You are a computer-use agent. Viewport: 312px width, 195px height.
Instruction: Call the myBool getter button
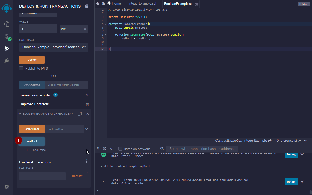32,141
